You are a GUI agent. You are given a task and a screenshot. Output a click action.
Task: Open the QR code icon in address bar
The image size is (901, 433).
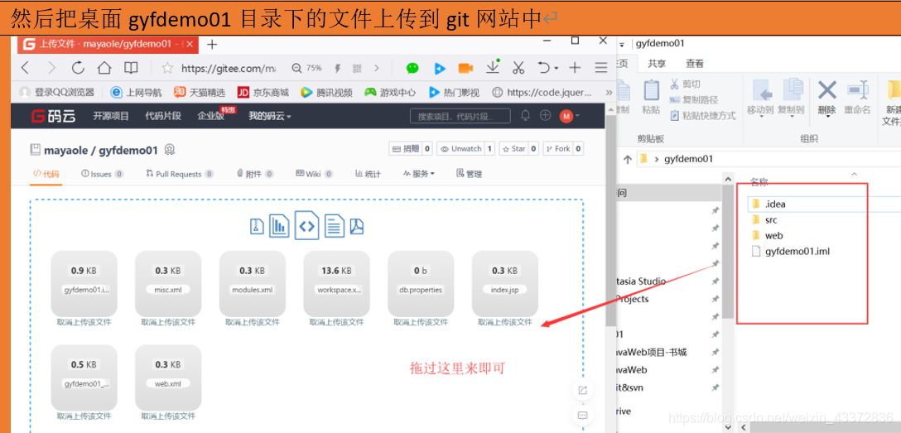357,69
